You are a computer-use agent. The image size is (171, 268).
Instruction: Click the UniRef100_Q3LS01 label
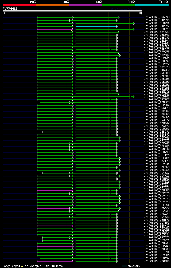(x=157, y=35)
